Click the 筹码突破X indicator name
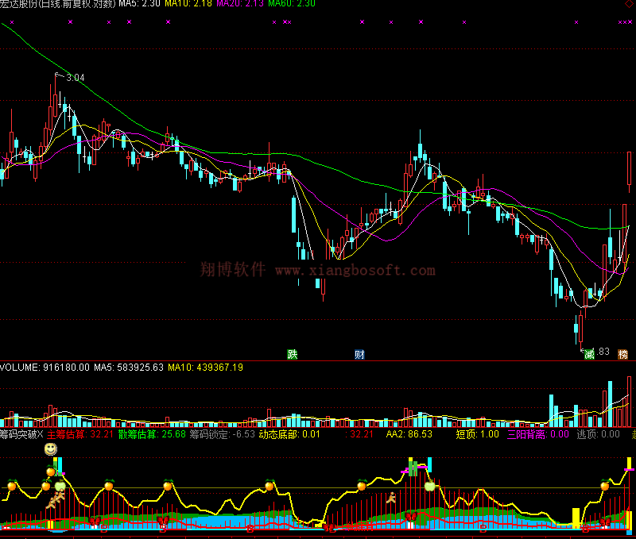 click(x=21, y=434)
